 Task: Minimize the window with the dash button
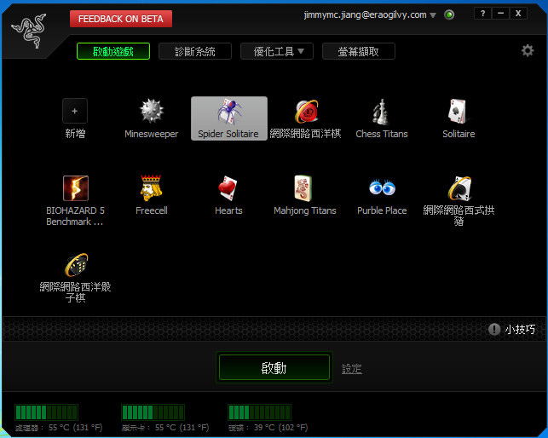pyautogui.click(x=500, y=14)
